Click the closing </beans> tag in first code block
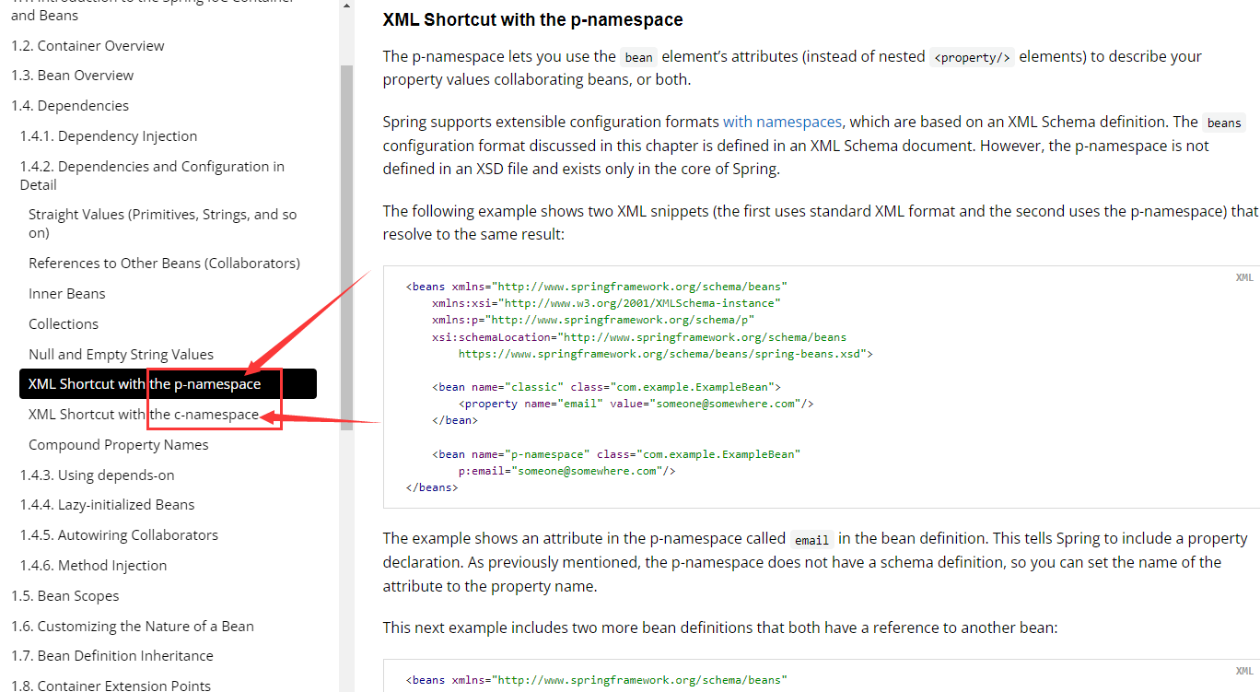1260x692 pixels. (432, 487)
